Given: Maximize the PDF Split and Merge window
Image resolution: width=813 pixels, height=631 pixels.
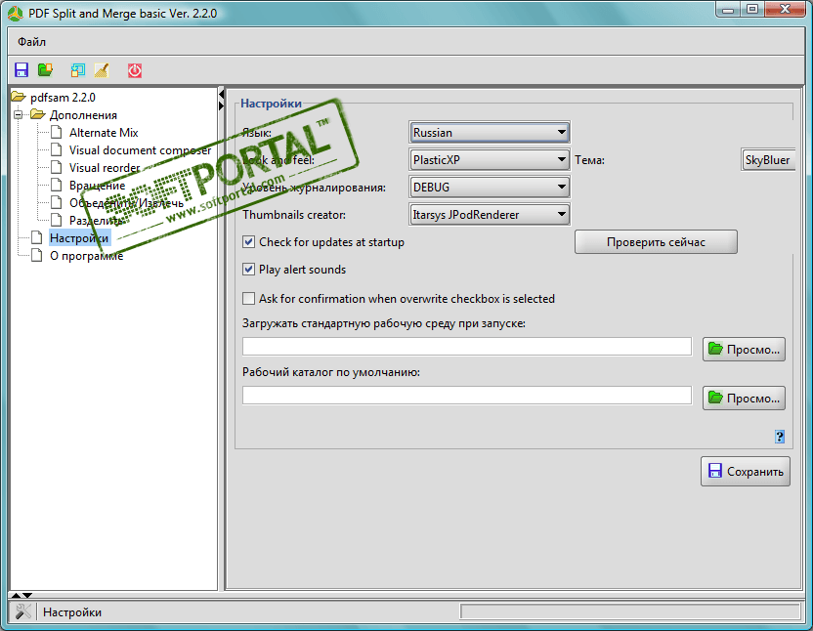Looking at the screenshot, I should (x=752, y=9).
